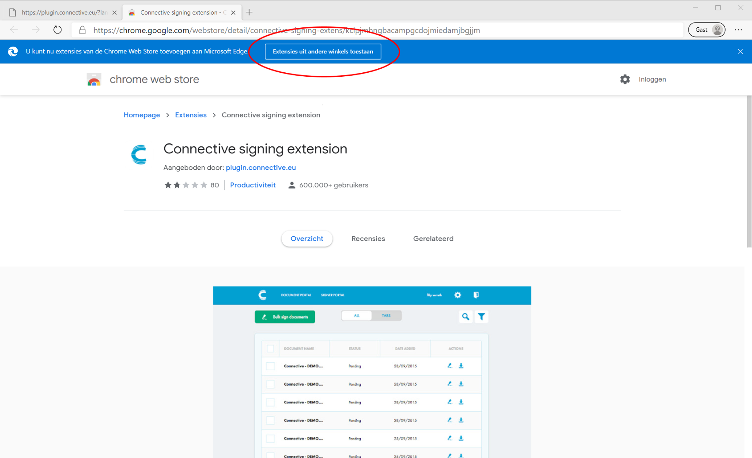Click the extension preview screenshot
The image size is (752, 458).
(372, 372)
